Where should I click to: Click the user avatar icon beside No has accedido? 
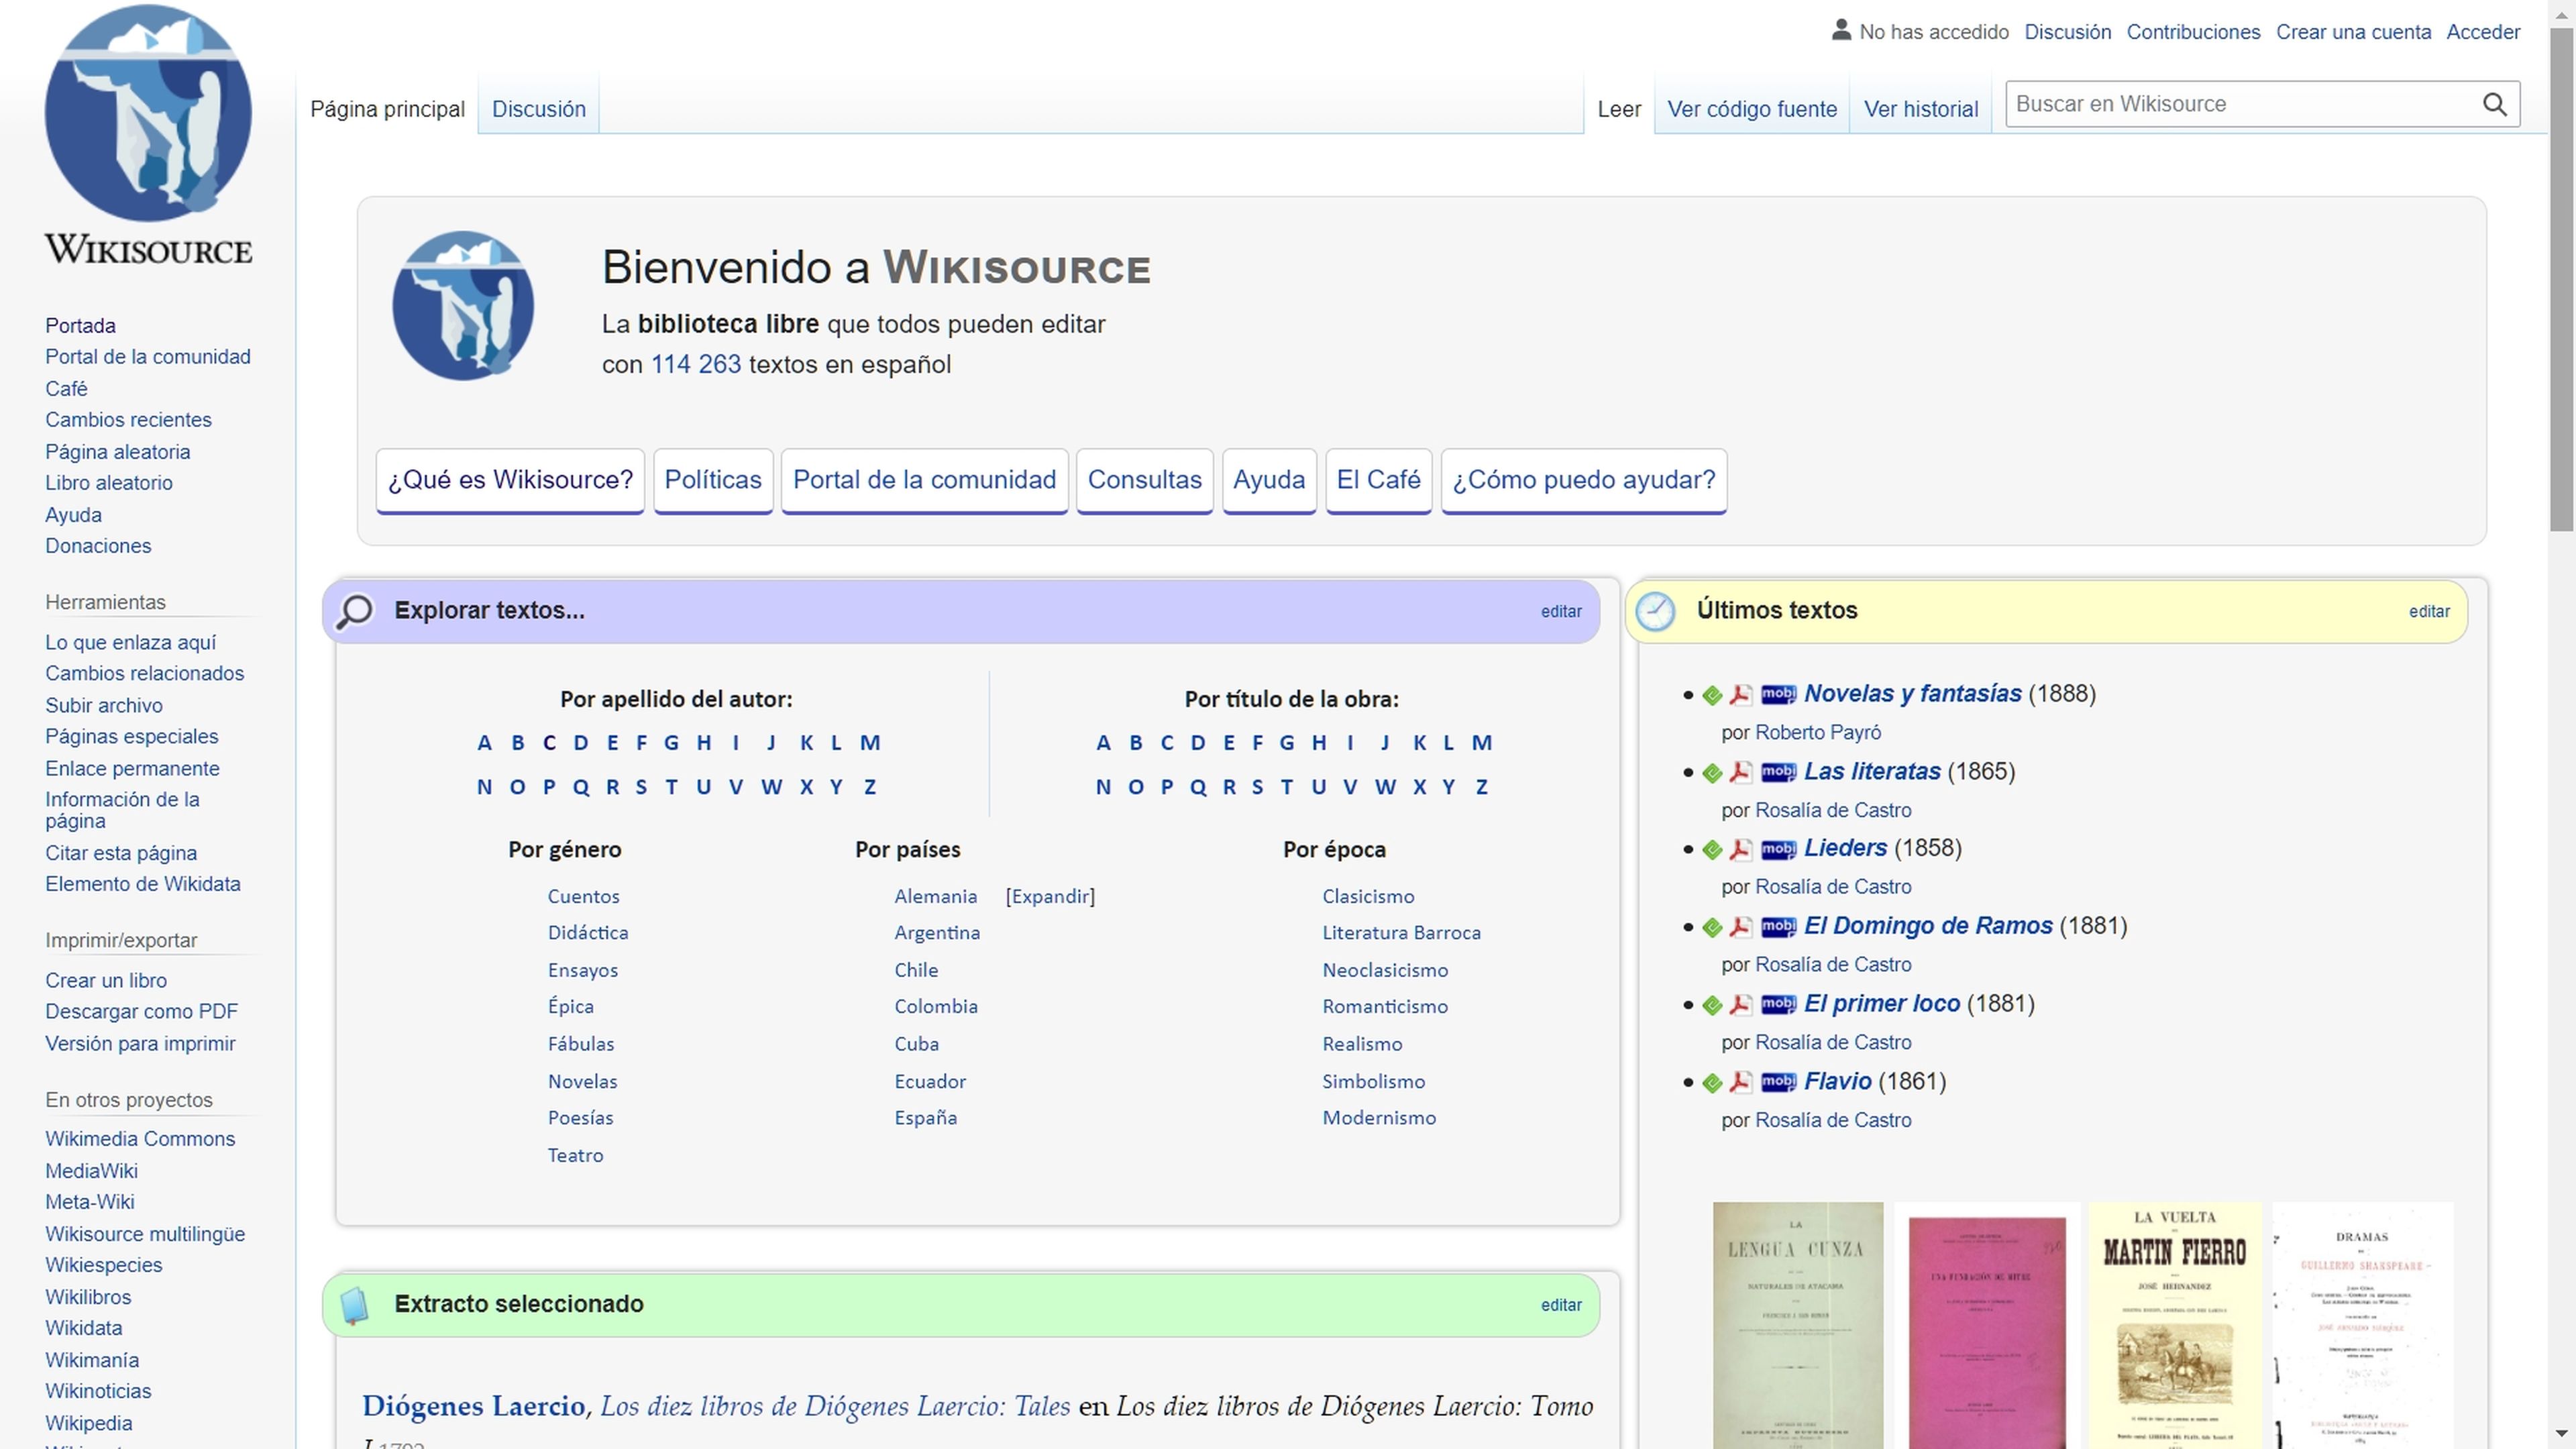tap(1841, 30)
